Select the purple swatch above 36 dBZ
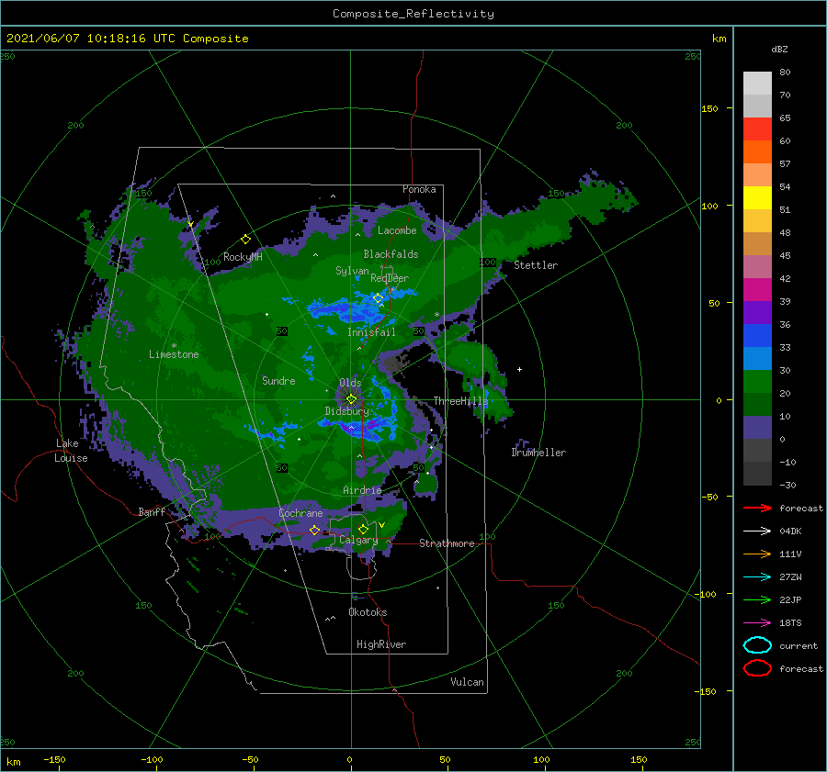Image resolution: width=827 pixels, height=772 pixels. point(757,312)
